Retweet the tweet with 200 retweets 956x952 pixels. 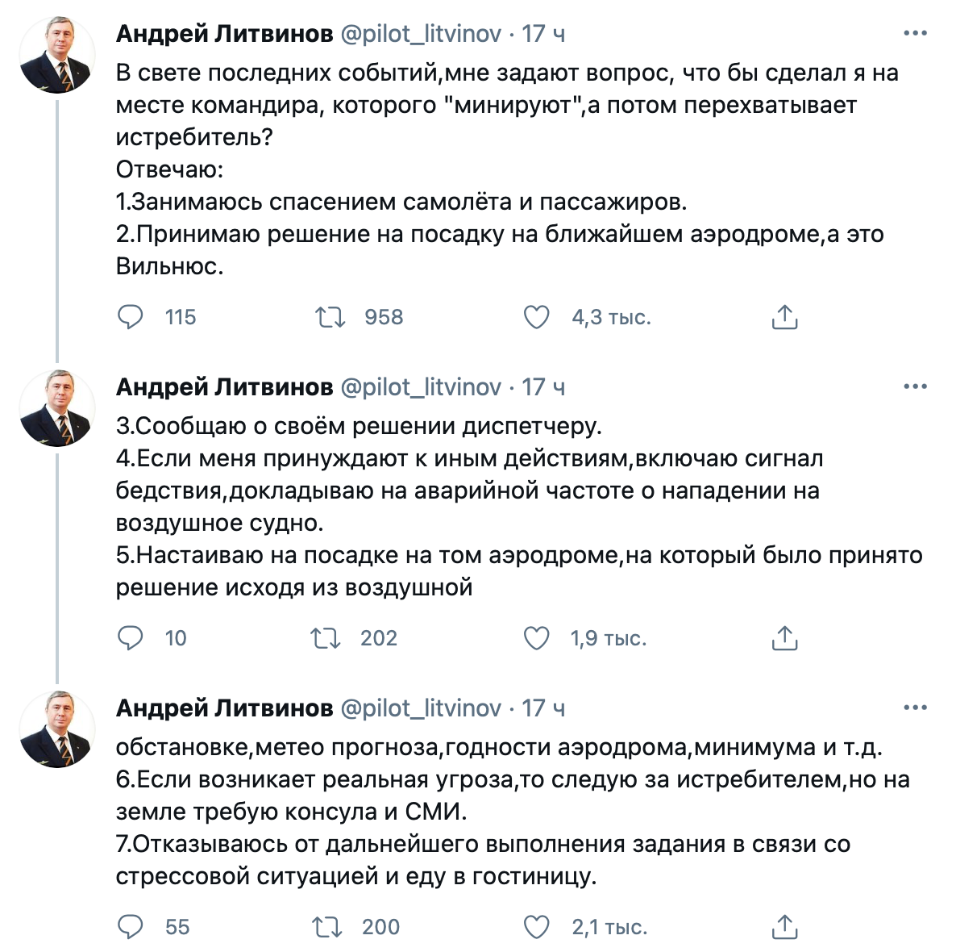pyautogui.click(x=327, y=927)
